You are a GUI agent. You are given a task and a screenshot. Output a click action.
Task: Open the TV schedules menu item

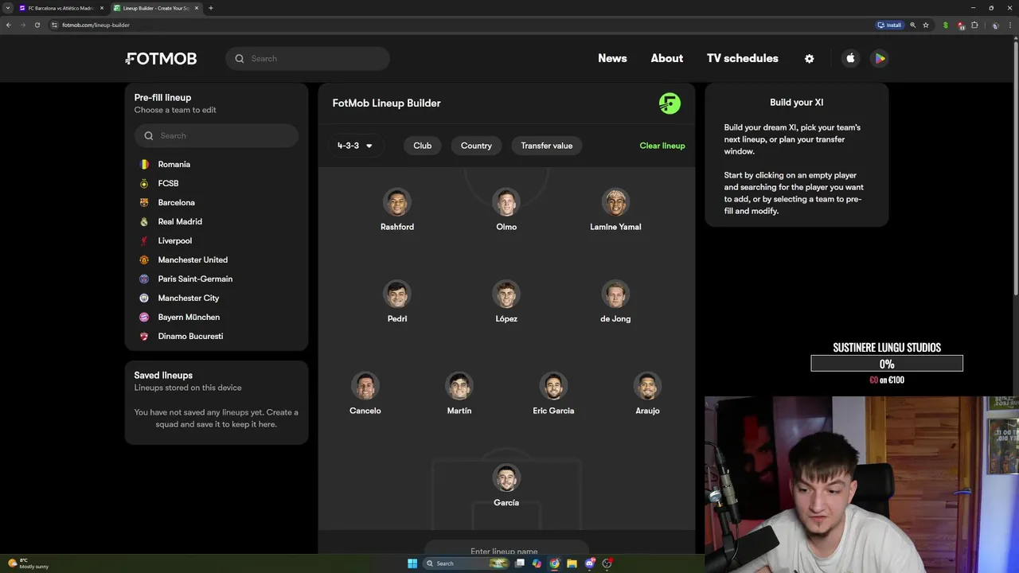point(742,59)
